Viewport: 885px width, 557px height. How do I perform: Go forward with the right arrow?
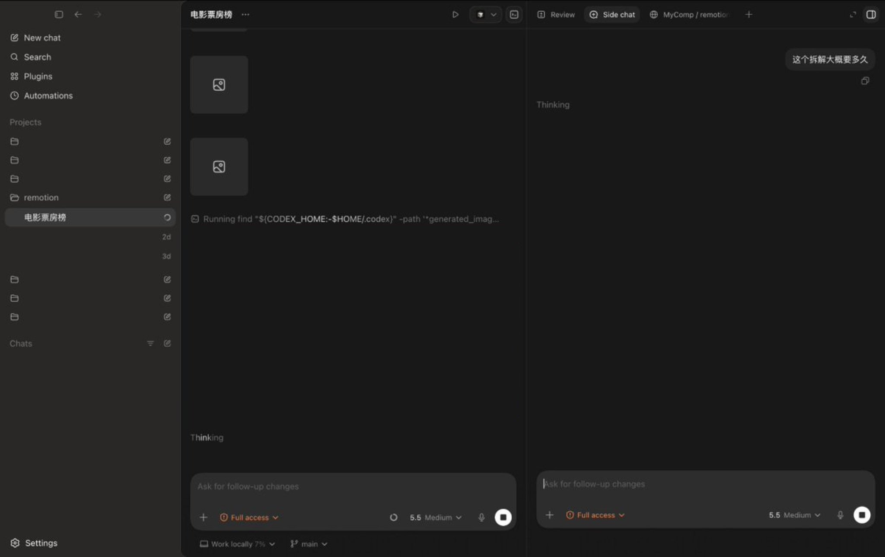click(x=98, y=14)
